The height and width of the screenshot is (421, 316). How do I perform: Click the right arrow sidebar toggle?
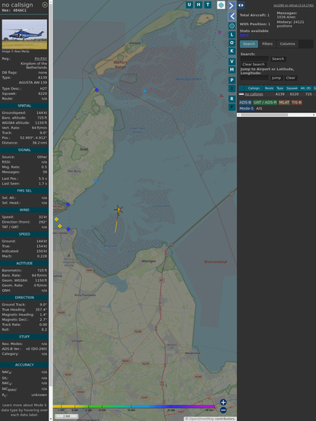(232, 5)
